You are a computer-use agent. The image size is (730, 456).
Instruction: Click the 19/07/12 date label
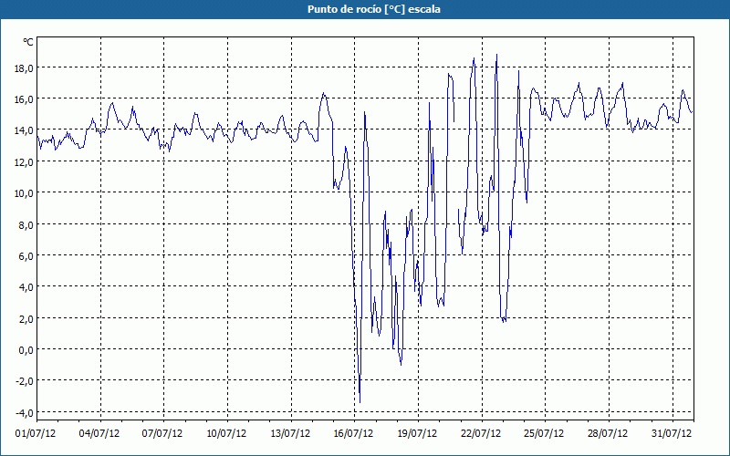(x=417, y=433)
